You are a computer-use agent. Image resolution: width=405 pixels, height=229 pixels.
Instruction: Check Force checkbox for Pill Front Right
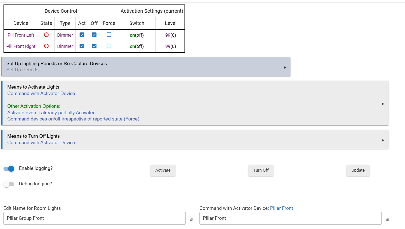109,46
